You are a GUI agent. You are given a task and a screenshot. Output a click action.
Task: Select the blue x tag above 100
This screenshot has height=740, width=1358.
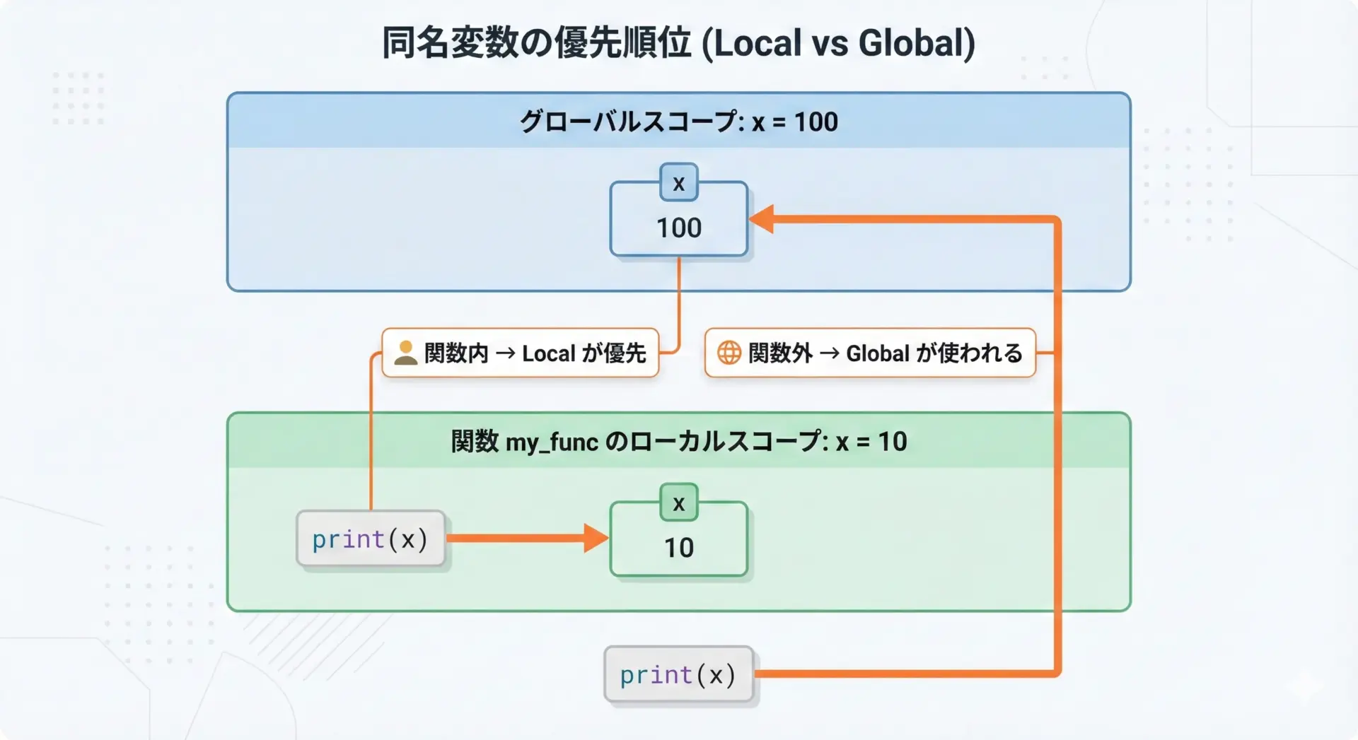point(678,183)
